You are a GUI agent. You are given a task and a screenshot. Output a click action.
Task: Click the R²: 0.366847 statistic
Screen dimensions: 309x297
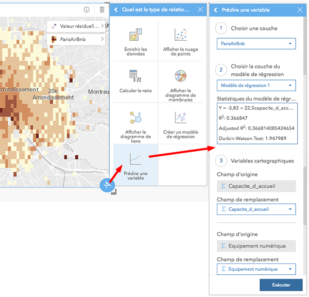(233, 118)
